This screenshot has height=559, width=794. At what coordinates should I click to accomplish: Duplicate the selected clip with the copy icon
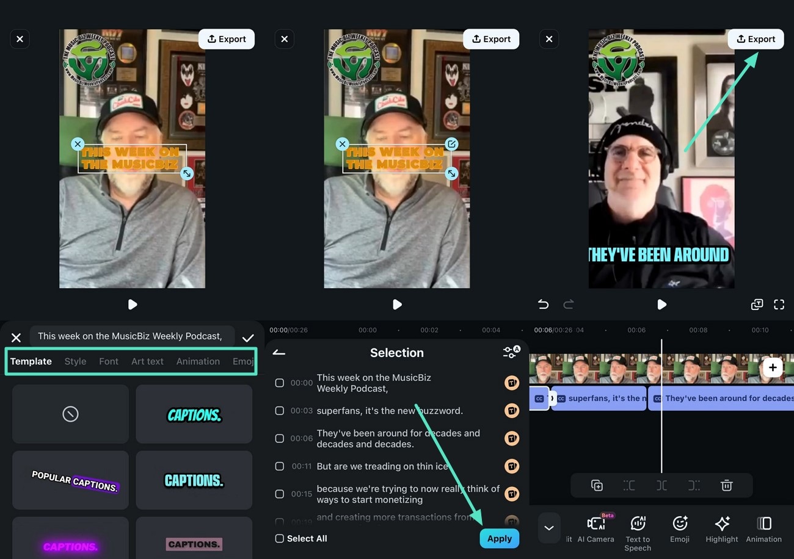(597, 486)
